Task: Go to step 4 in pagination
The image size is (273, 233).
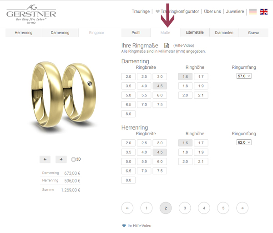Action: [x=204, y=208]
